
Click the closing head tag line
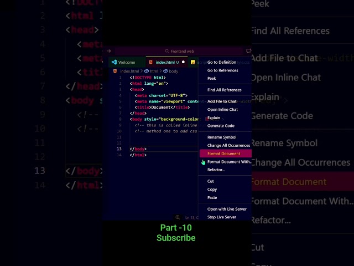pos(138,113)
